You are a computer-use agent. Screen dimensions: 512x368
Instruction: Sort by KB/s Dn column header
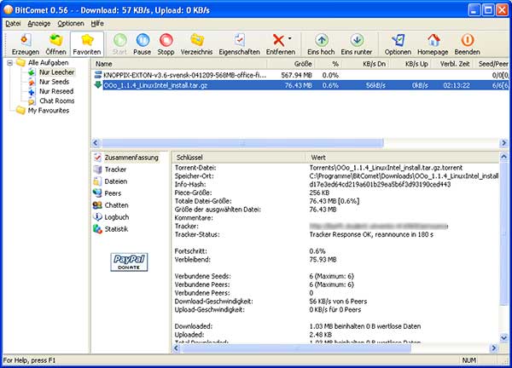point(366,64)
